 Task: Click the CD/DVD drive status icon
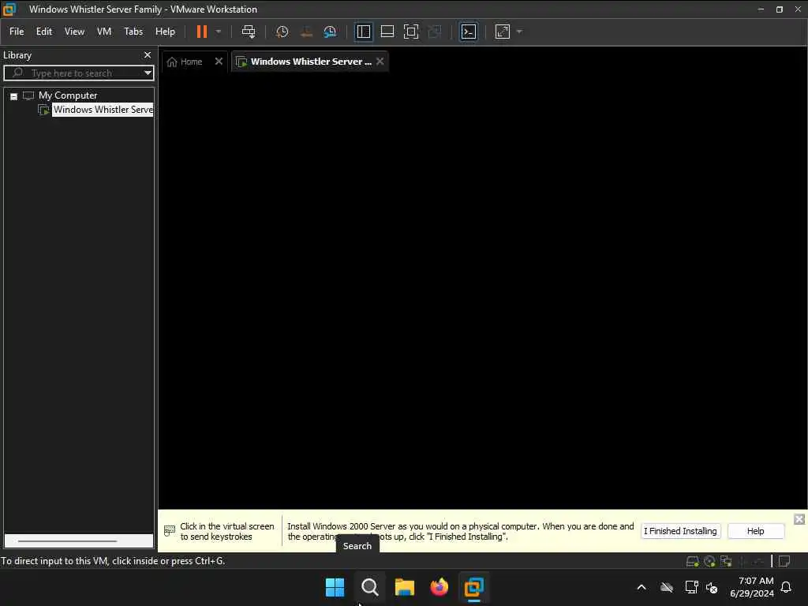click(x=709, y=561)
